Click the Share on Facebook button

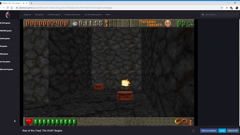pos(209,131)
